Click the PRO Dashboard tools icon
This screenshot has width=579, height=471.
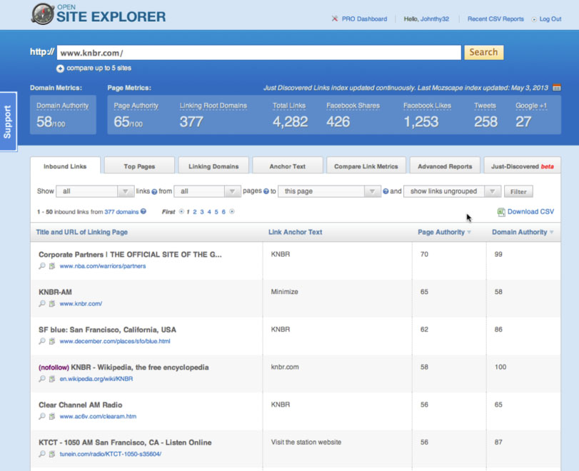(x=335, y=19)
